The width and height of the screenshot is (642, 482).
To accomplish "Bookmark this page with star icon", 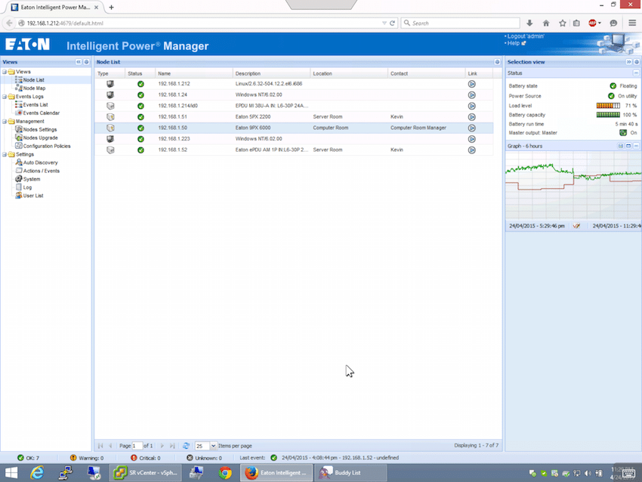I will pyautogui.click(x=562, y=23).
